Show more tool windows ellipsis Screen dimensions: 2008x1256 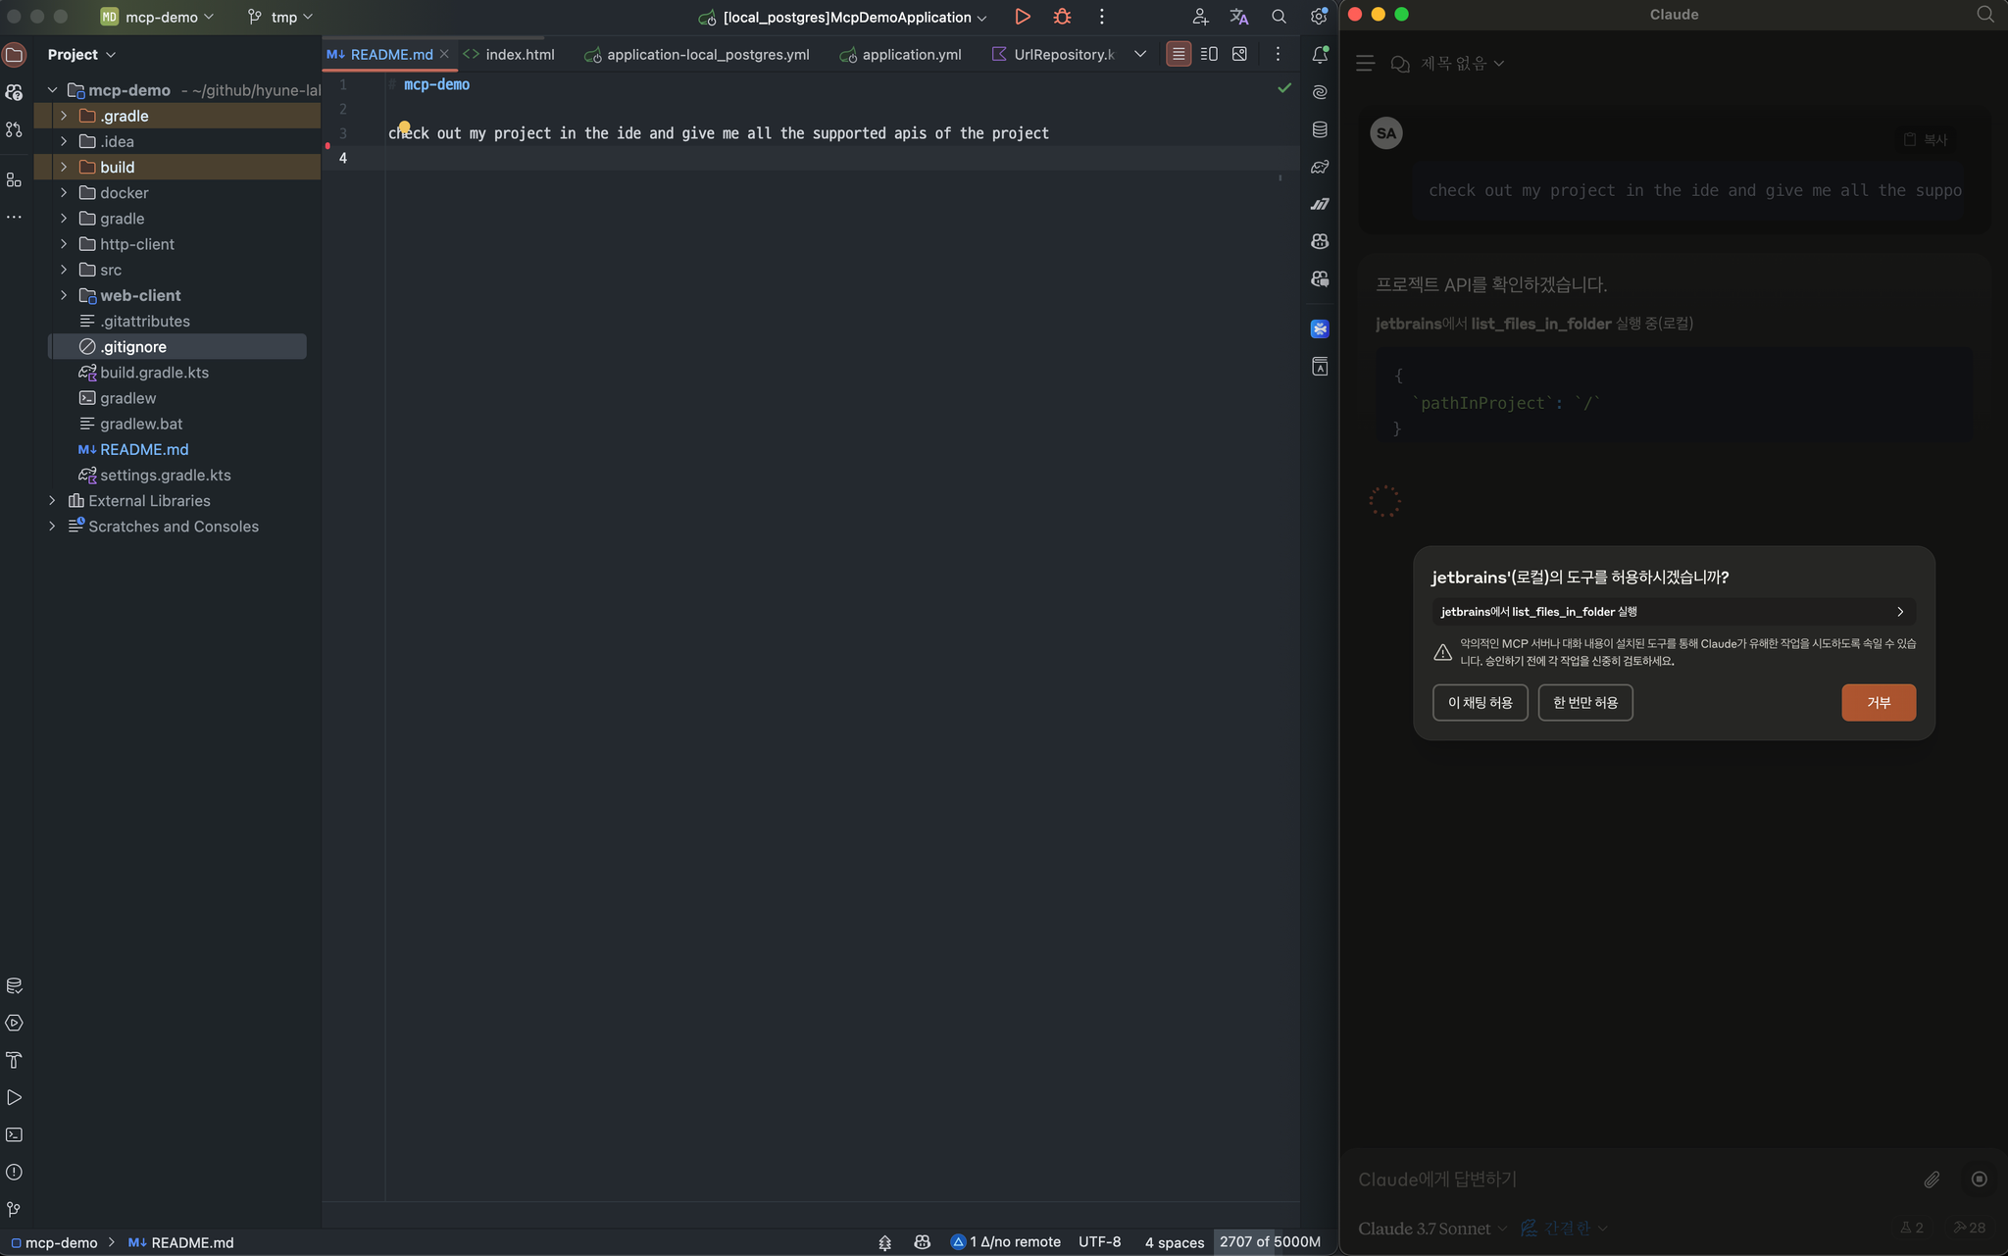pyautogui.click(x=14, y=217)
